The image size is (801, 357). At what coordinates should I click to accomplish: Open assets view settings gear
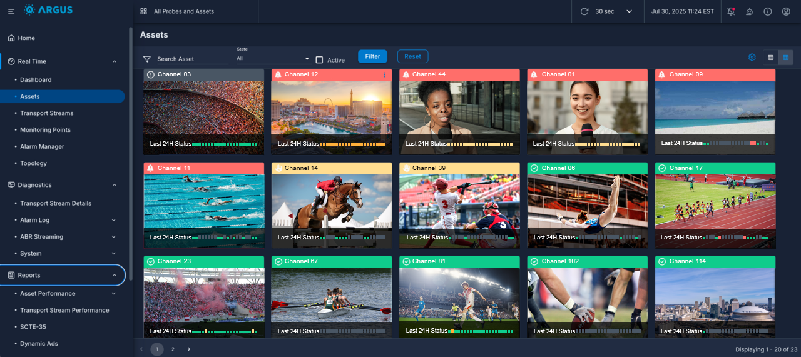pos(752,58)
